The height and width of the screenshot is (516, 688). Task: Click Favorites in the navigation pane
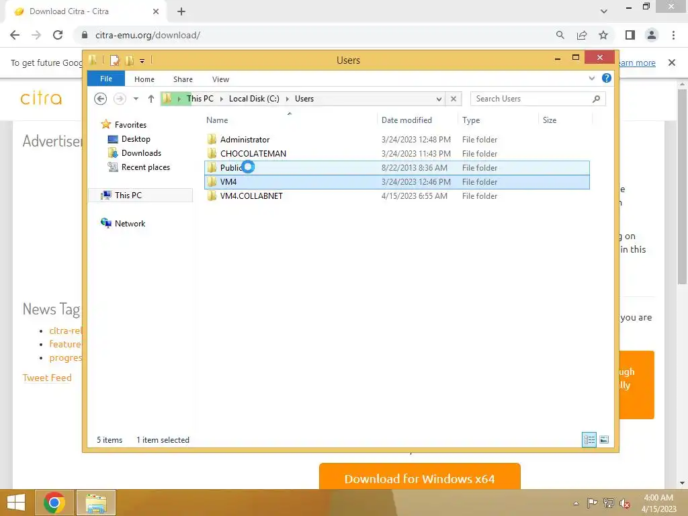coord(130,124)
